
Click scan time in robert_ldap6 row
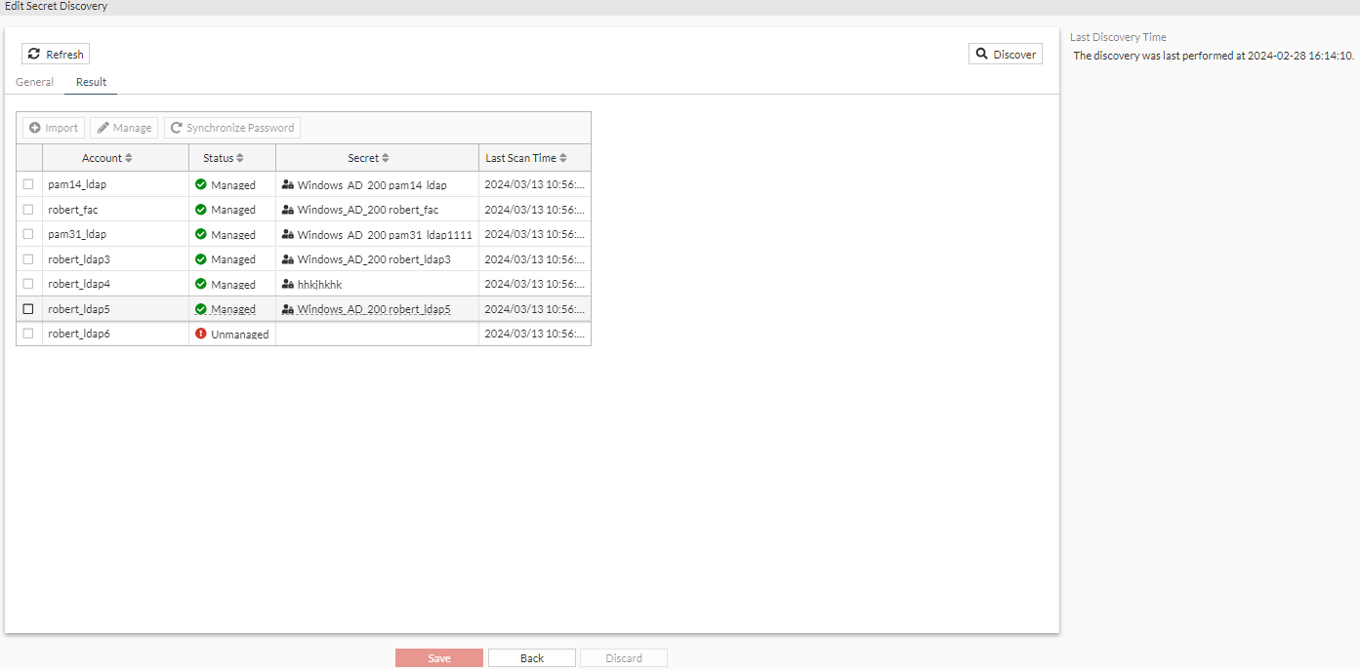535,334
